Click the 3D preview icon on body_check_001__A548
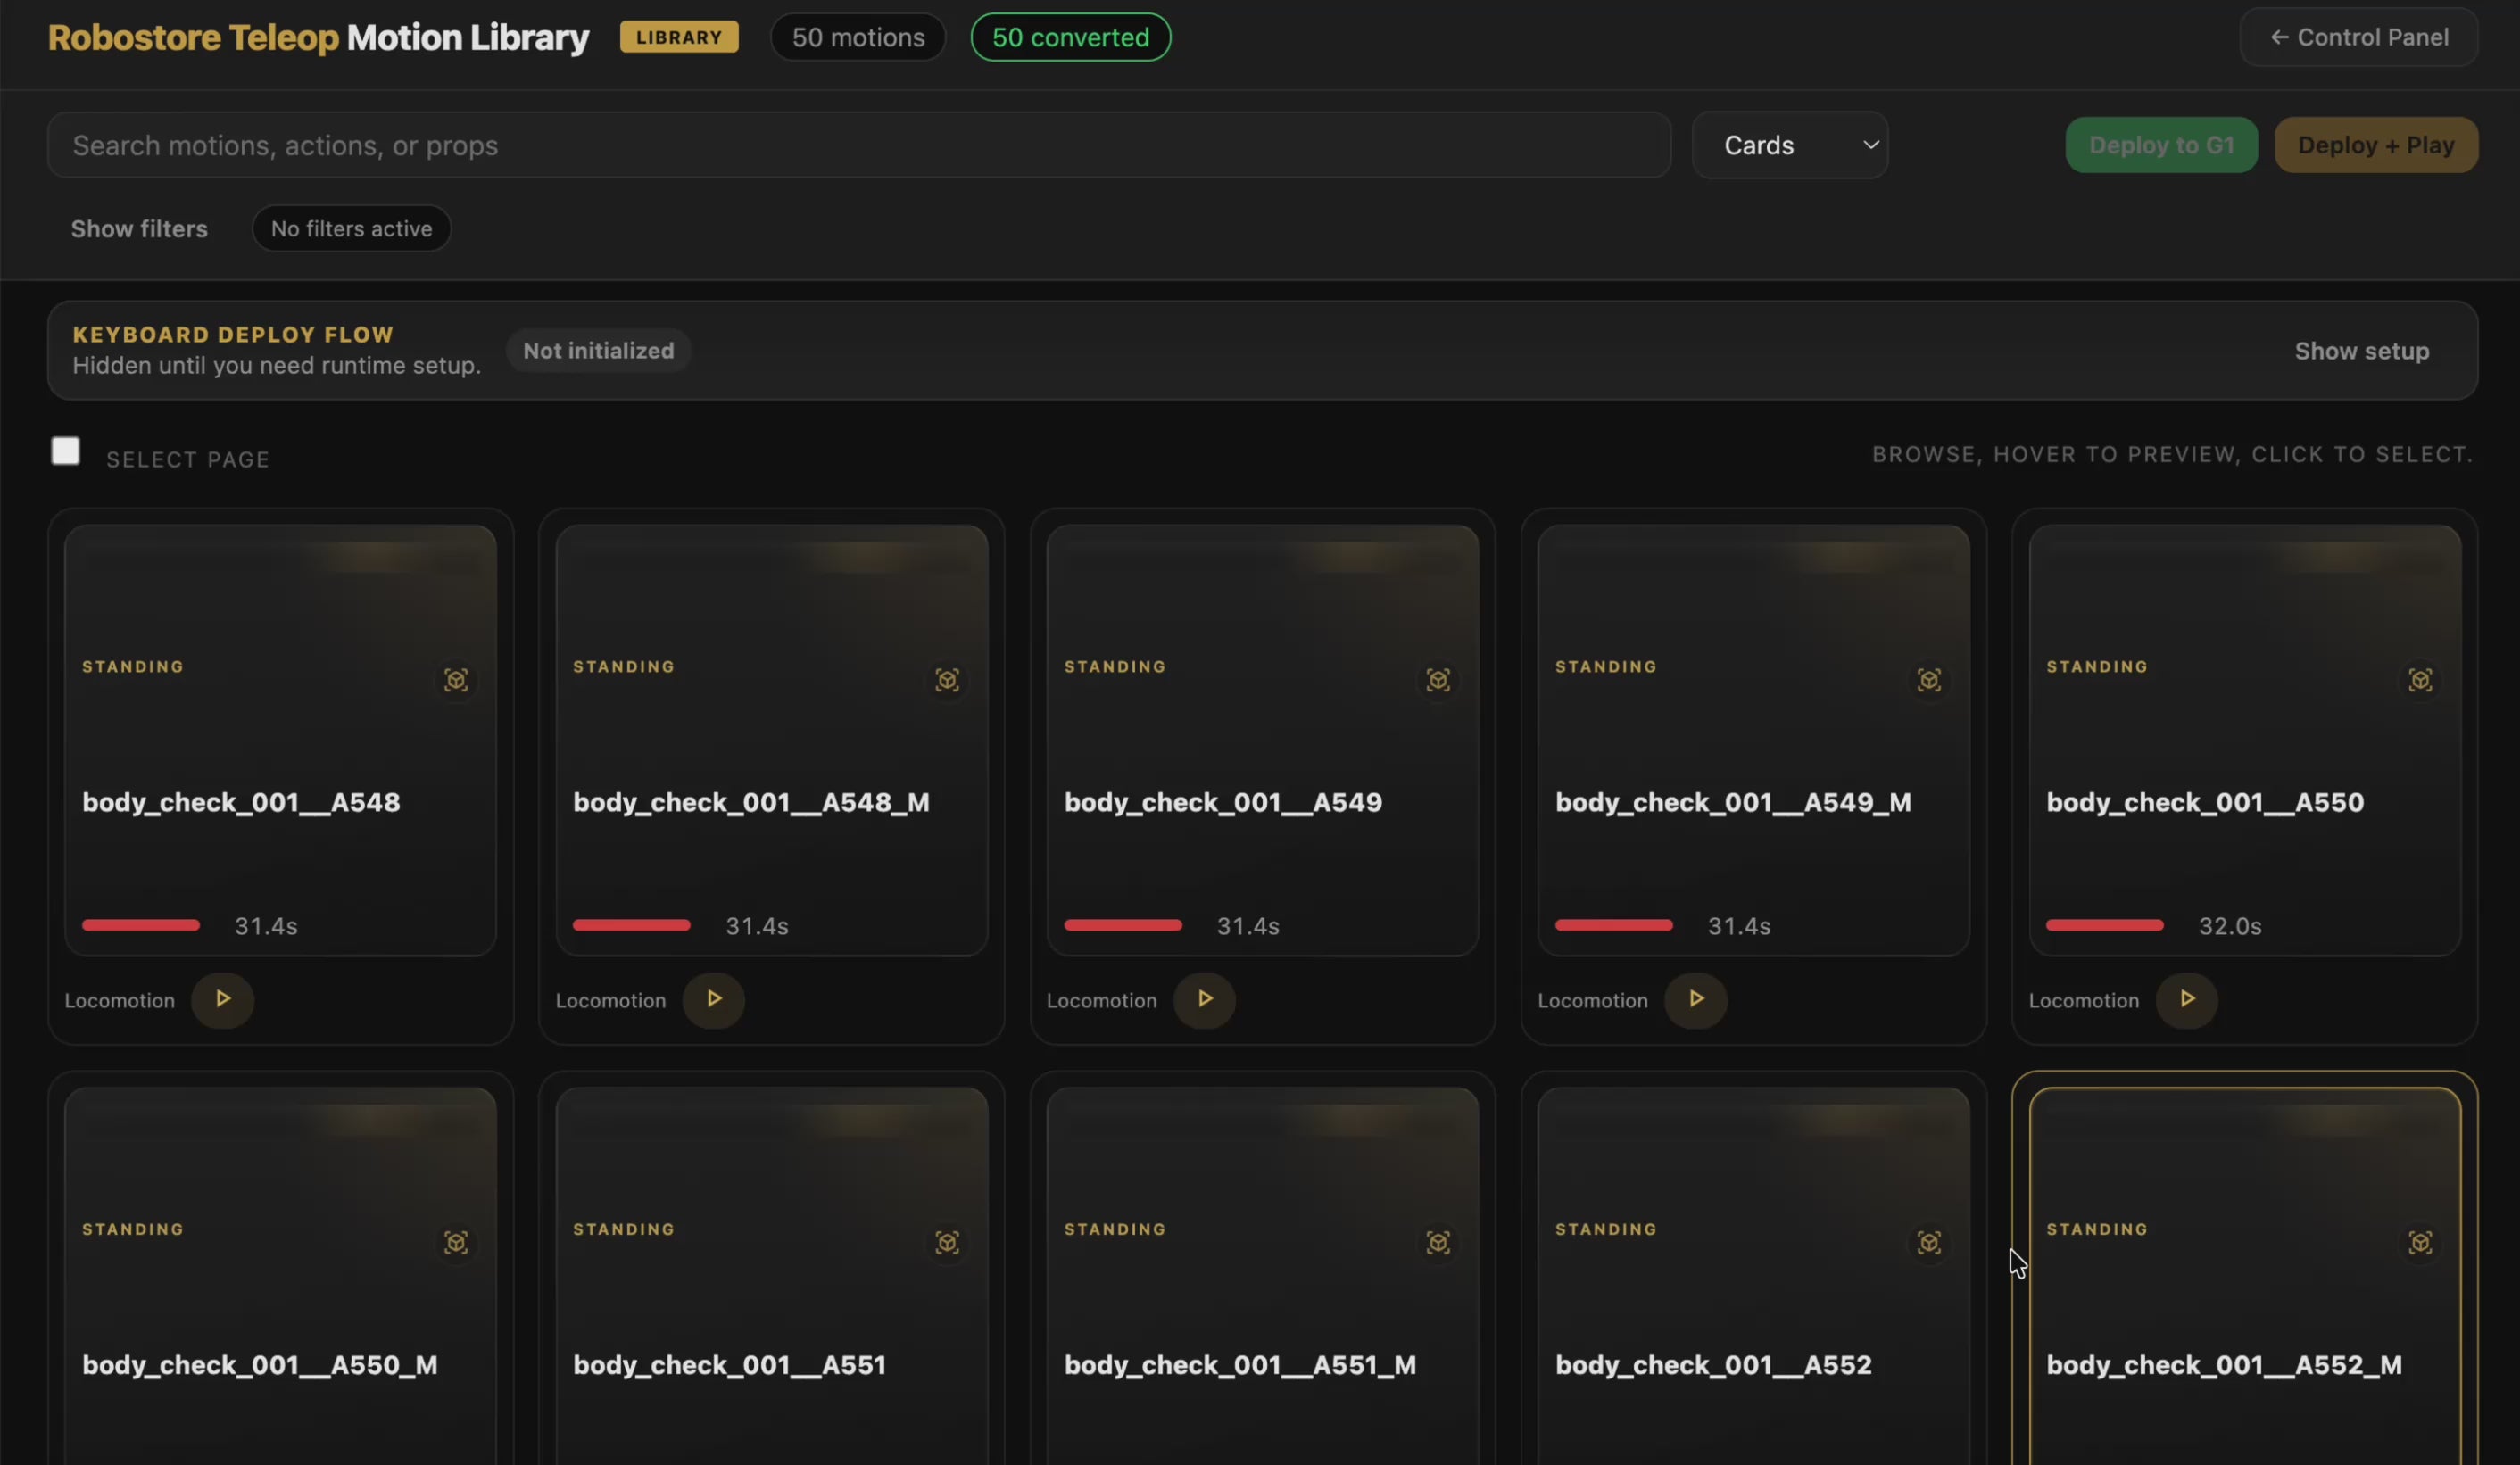The width and height of the screenshot is (2520, 1465). [456, 680]
